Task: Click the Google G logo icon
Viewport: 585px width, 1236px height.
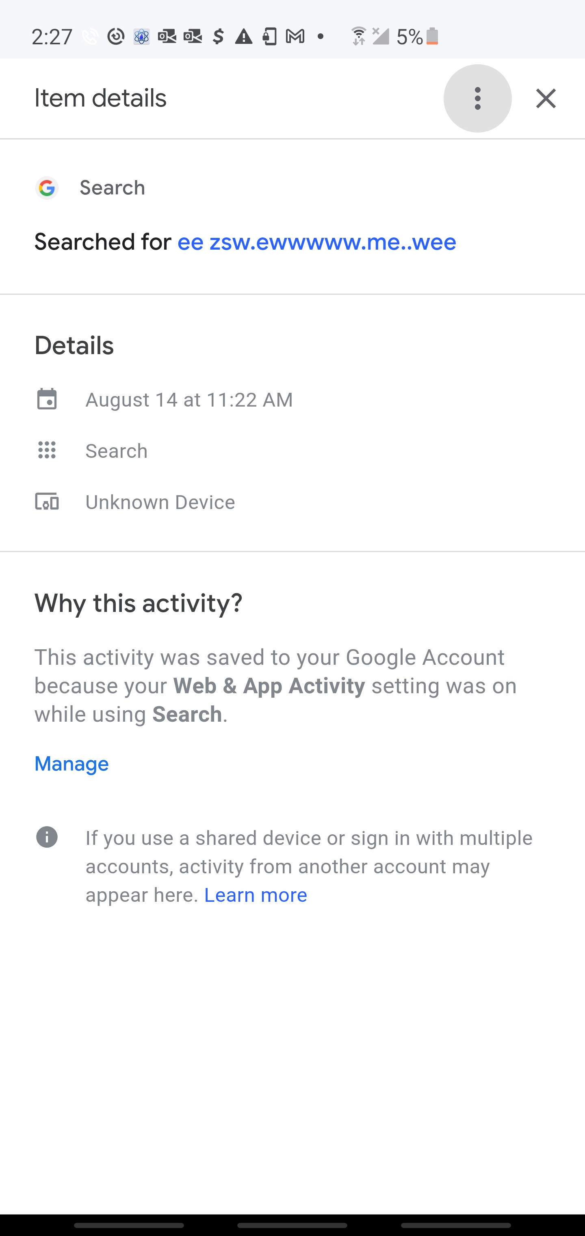Action: tap(47, 187)
